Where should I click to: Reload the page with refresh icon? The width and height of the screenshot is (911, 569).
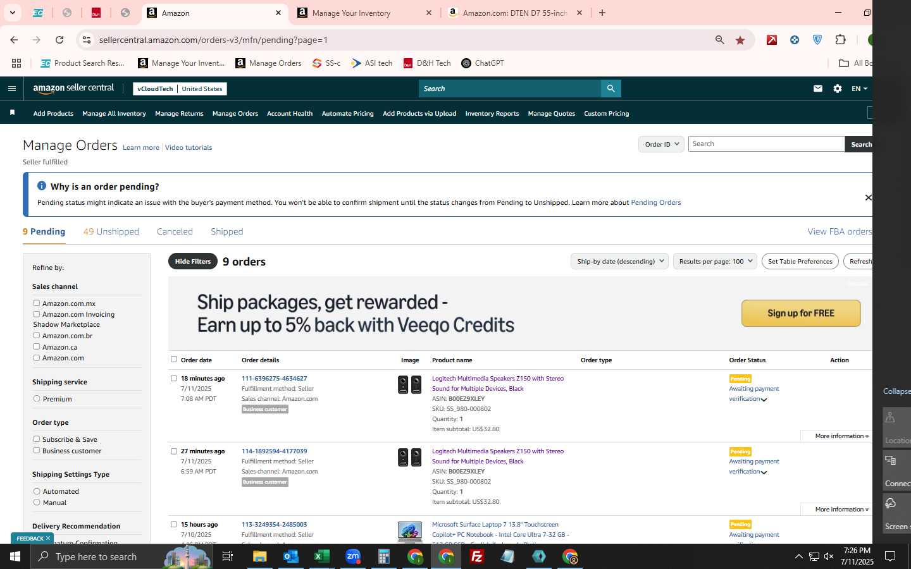[59, 40]
